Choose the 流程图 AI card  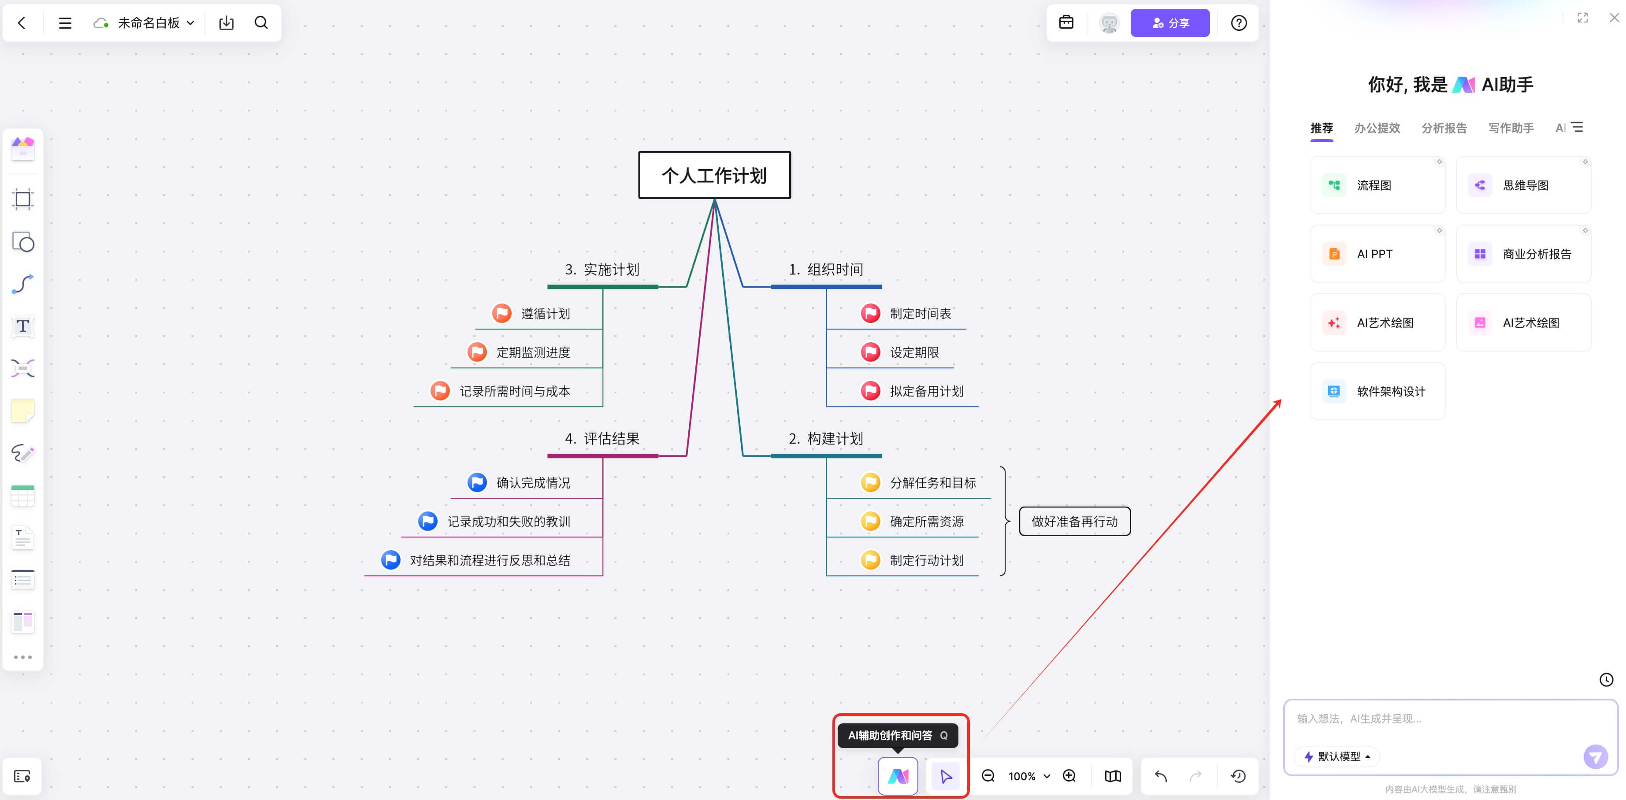point(1377,185)
